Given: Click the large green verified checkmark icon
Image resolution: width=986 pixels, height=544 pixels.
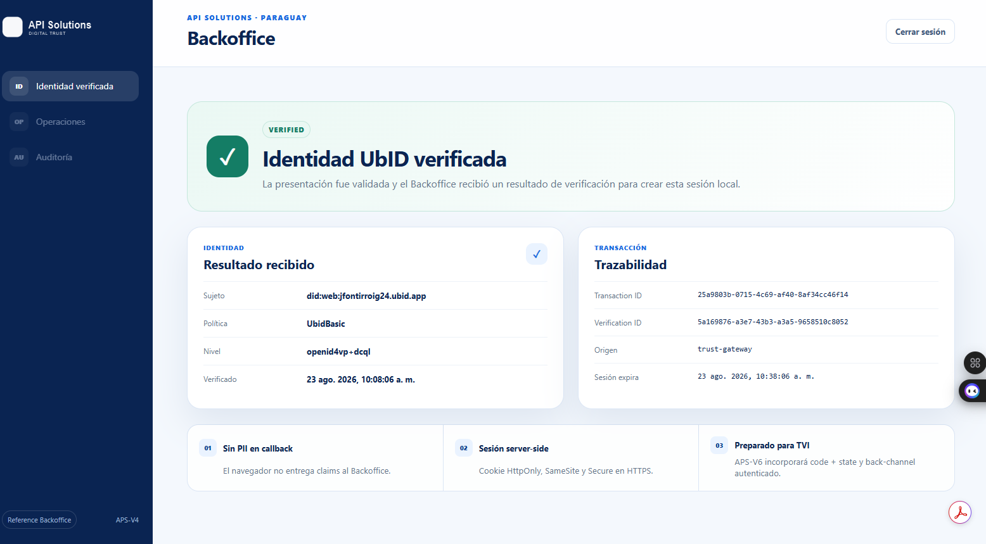Looking at the screenshot, I should click(227, 156).
